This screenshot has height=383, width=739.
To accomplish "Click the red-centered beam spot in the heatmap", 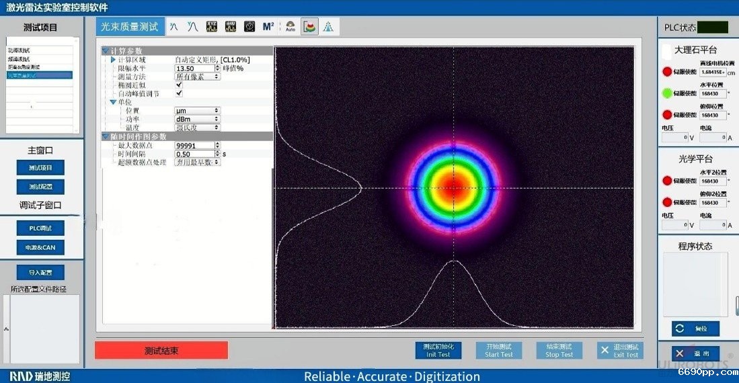I will pos(453,187).
